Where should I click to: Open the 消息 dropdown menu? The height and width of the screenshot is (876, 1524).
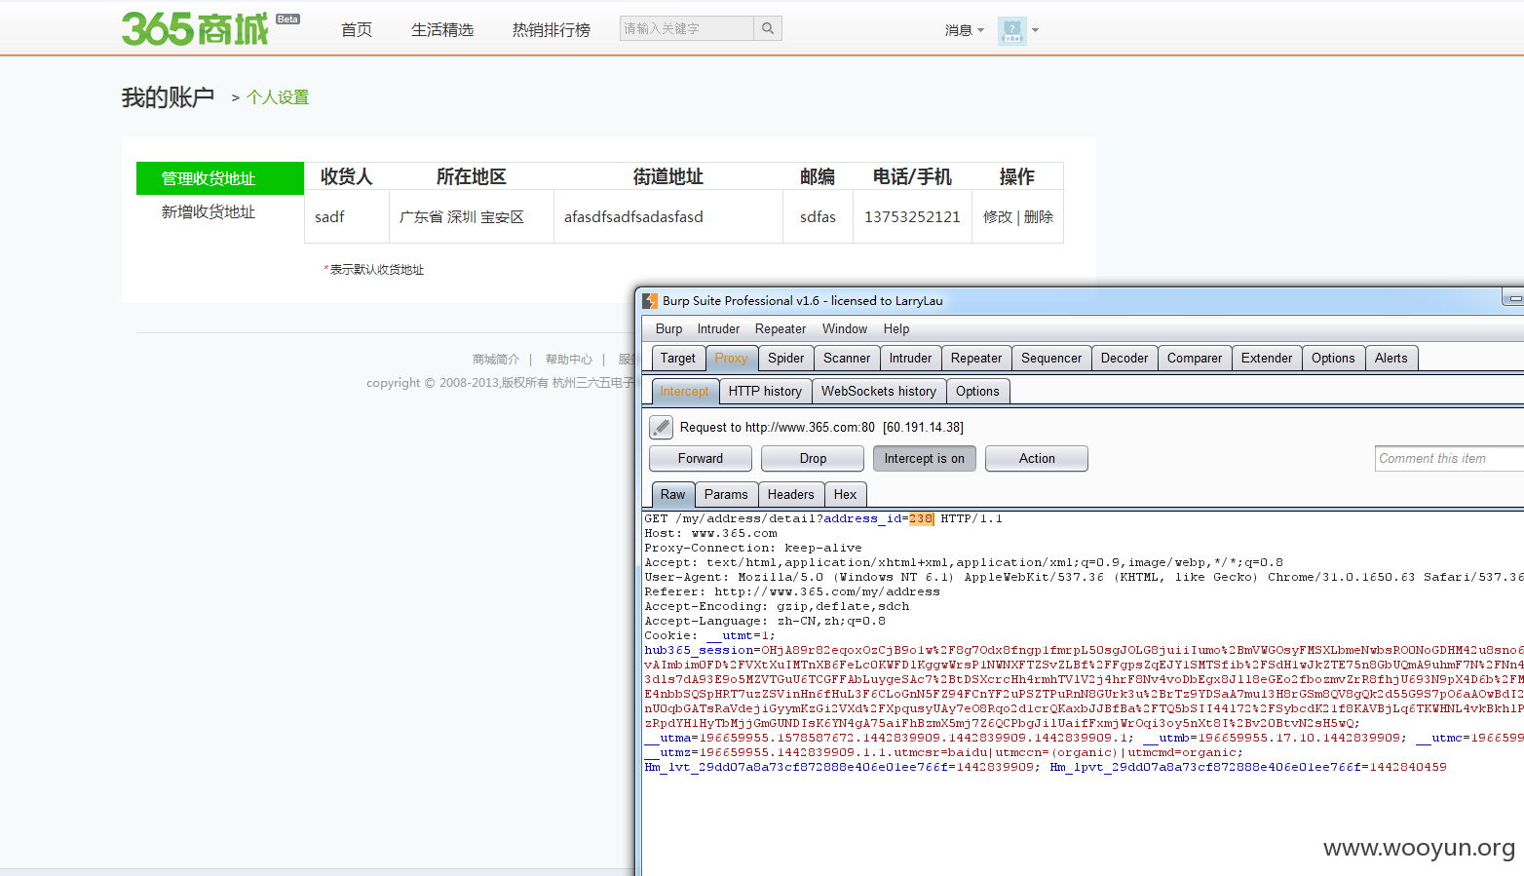pos(964,30)
